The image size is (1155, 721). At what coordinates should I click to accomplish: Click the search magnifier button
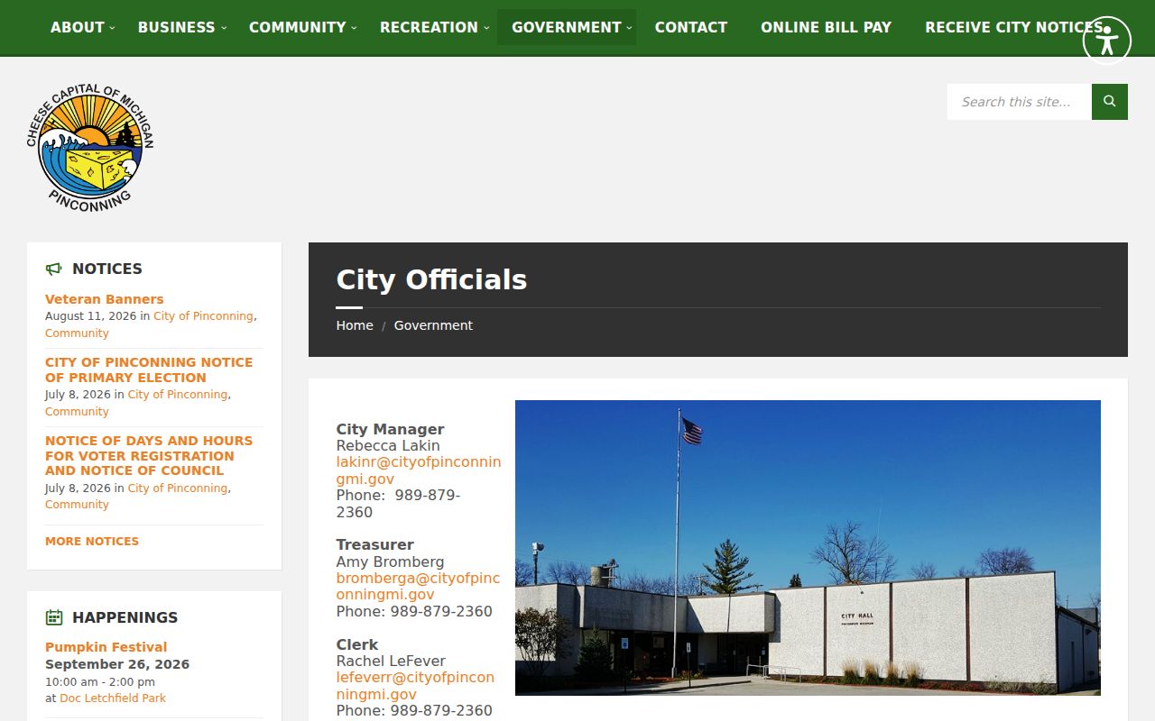(x=1110, y=102)
